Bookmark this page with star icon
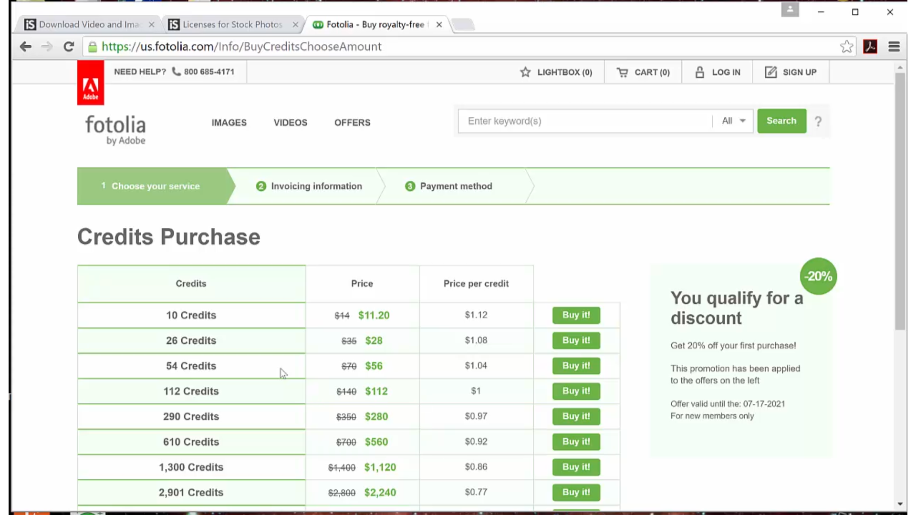Screen dimensions: 916x515 847,46
